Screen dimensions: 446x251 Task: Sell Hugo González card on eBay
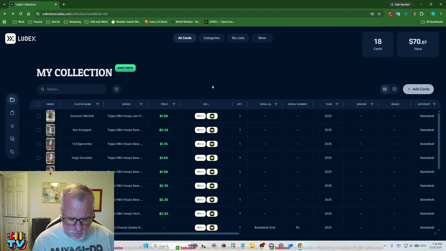tap(200, 158)
